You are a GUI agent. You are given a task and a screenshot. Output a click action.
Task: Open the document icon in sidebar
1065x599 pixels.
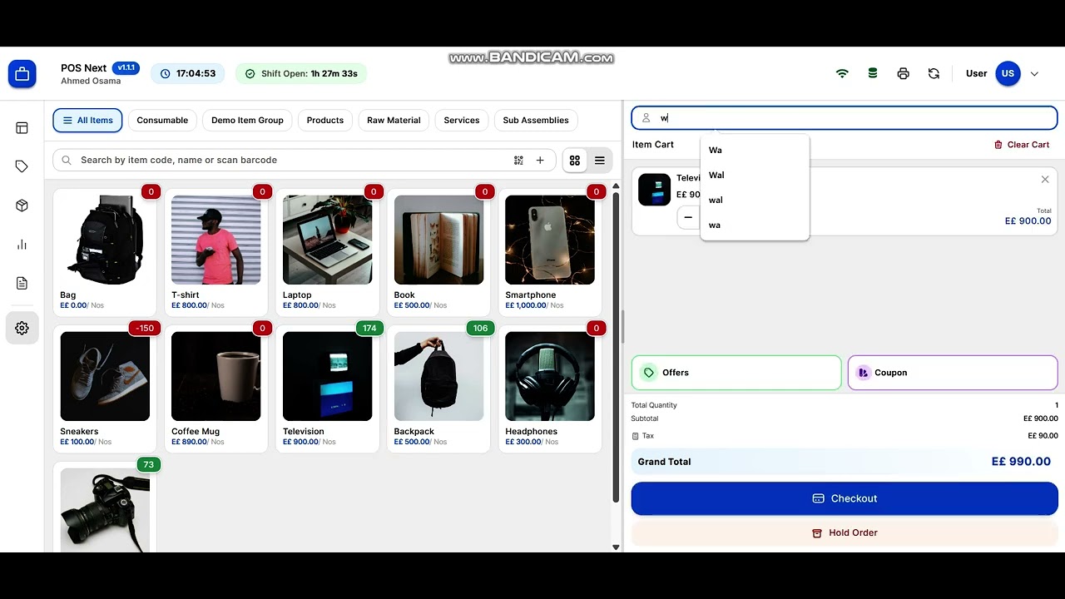click(22, 283)
